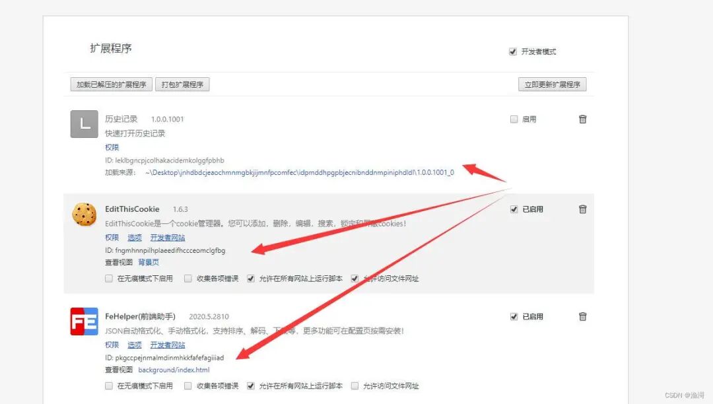Click the 历史记录 extension name

pyautogui.click(x=121, y=119)
